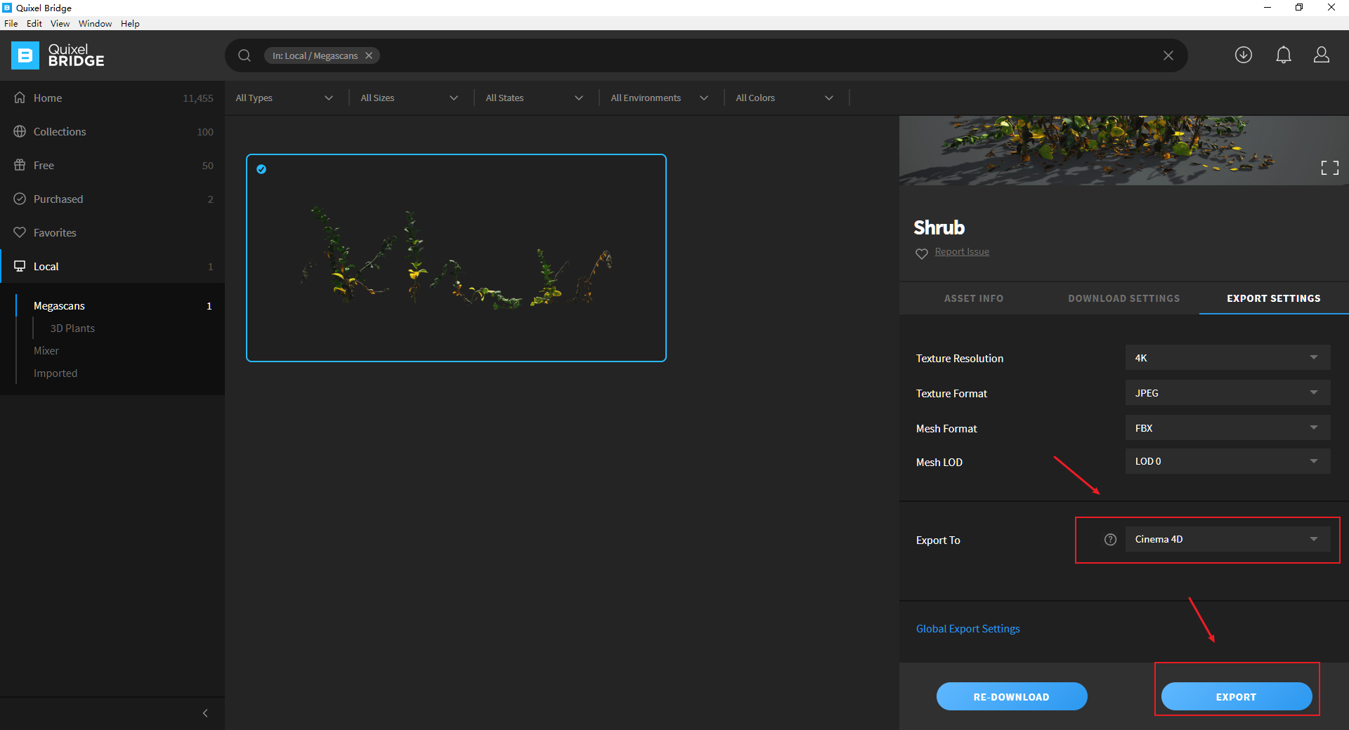Viewport: 1349px width, 730px height.
Task: Click the search magnifier icon
Action: pos(245,55)
